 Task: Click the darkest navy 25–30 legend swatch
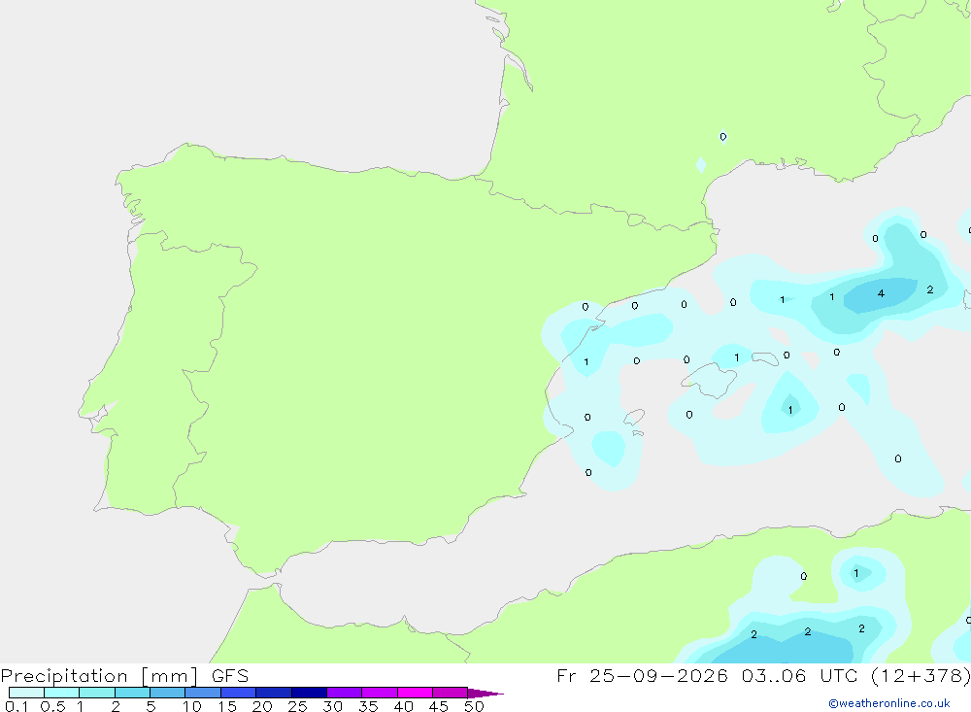coord(309,693)
